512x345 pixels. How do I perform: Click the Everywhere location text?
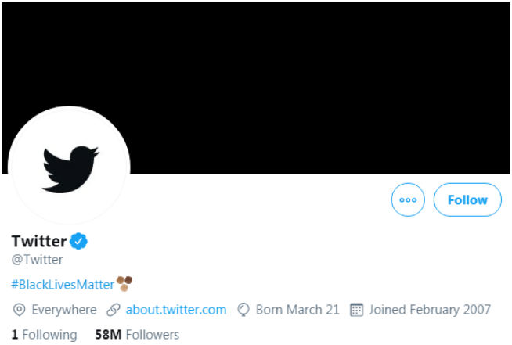pyautogui.click(x=64, y=310)
